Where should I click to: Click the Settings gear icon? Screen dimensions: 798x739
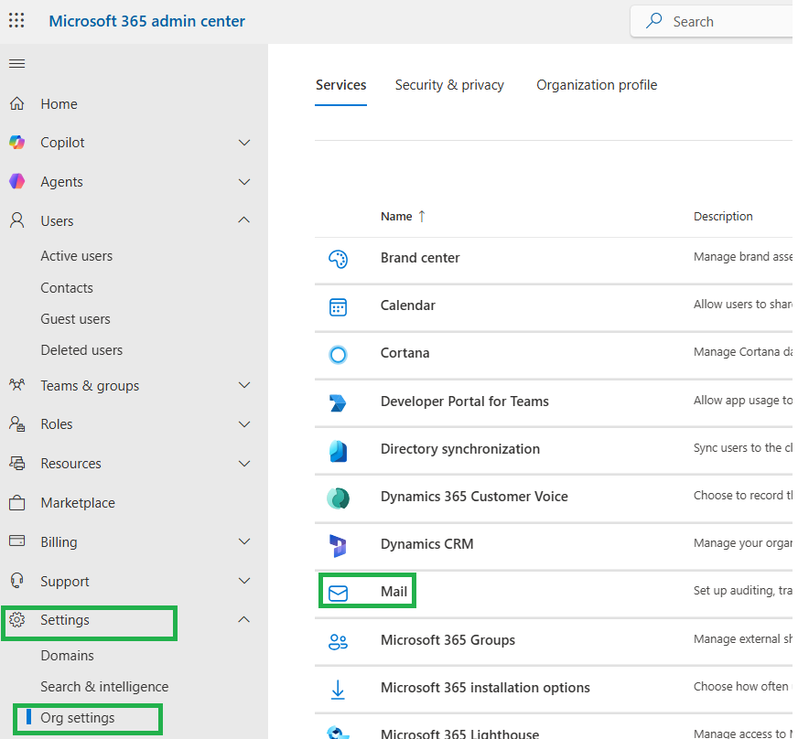point(16,619)
